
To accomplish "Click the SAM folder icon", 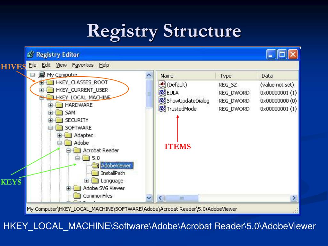I will click(x=59, y=112).
